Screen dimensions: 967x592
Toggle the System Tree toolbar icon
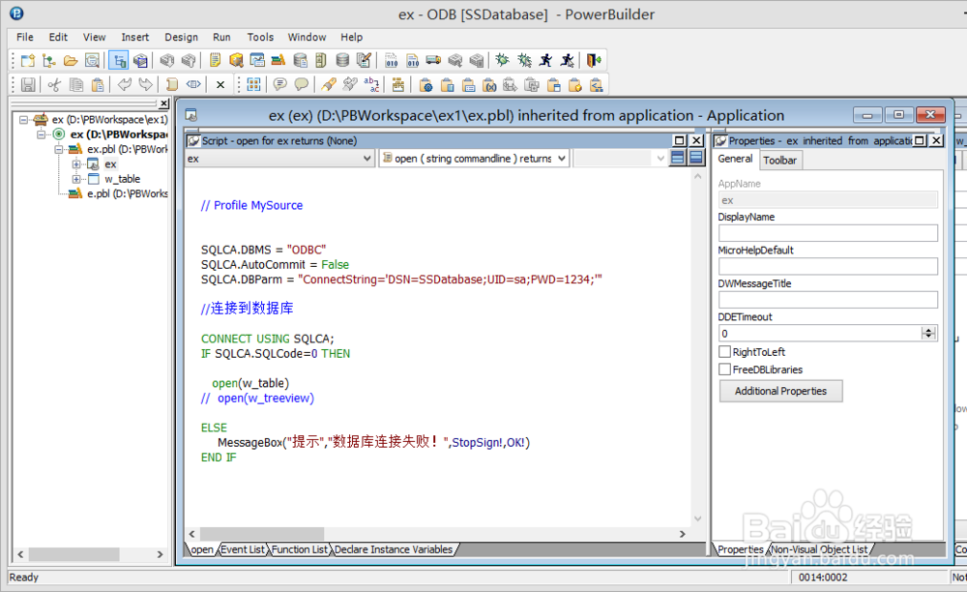tap(119, 60)
